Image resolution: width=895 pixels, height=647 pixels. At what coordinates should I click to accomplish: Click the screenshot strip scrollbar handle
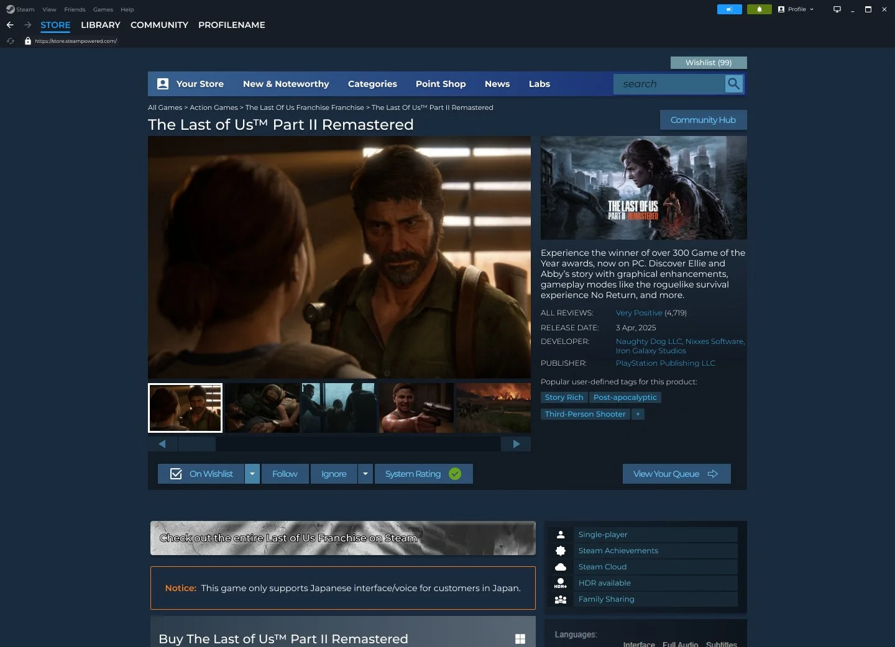pyautogui.click(x=196, y=444)
